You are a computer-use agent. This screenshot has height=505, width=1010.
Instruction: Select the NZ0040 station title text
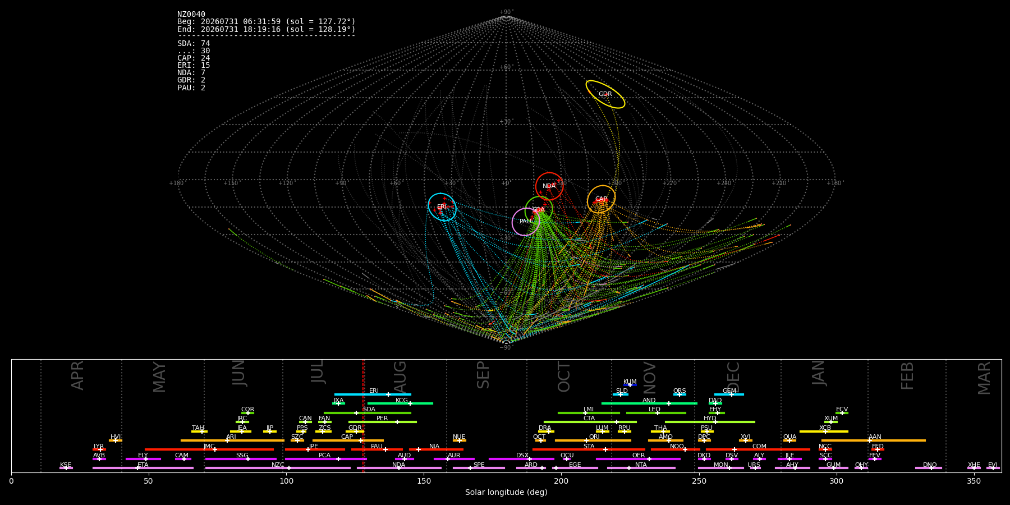pos(191,14)
